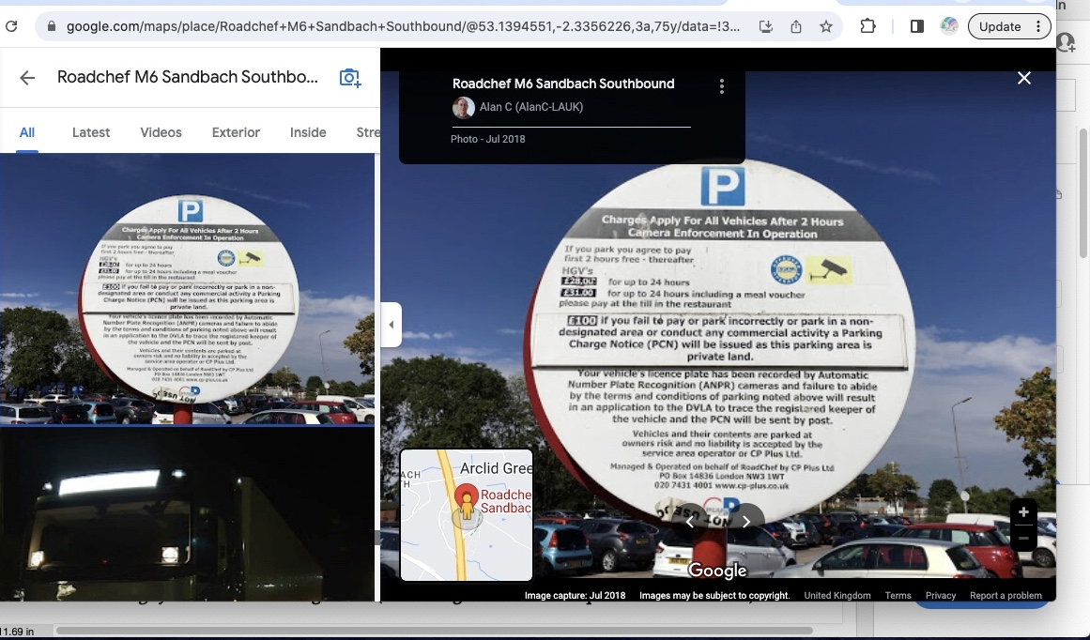
Task: Open the minimap showing Roadchef Sandbach
Action: point(467,514)
